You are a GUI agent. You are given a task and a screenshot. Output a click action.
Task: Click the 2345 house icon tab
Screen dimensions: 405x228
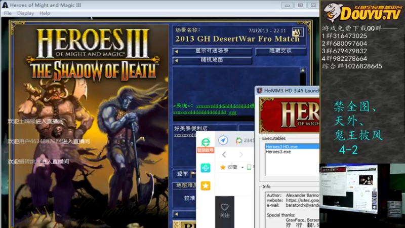[x=239, y=140]
